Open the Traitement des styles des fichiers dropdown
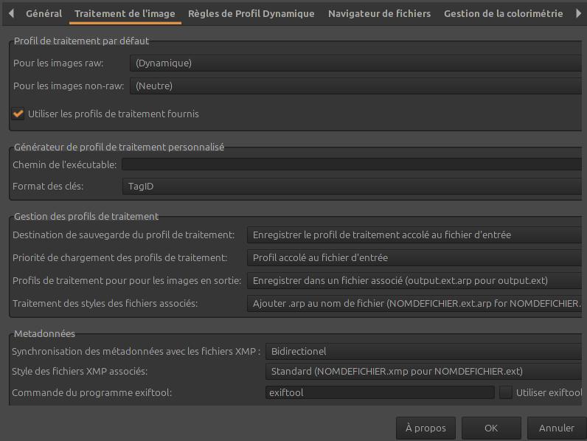Image resolution: width=587 pixels, height=441 pixels. coord(414,303)
